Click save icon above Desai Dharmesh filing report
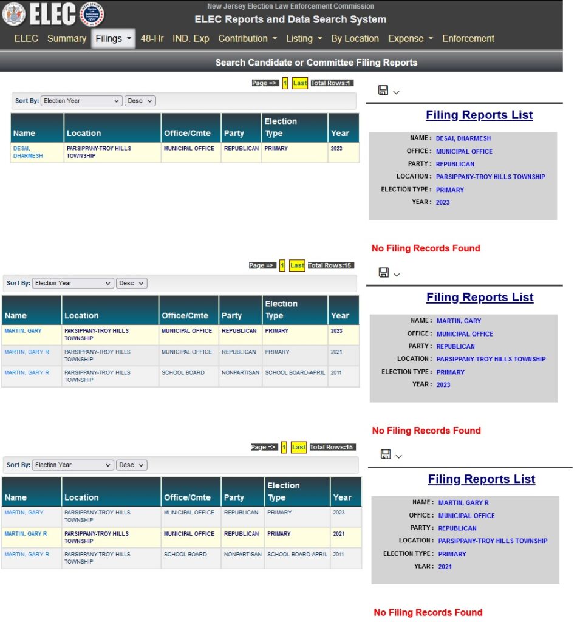This screenshot has width=580, height=622. click(383, 91)
